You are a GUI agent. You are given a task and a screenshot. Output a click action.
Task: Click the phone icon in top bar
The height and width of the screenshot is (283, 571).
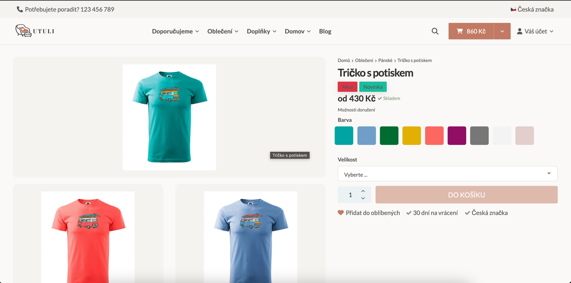coord(20,9)
